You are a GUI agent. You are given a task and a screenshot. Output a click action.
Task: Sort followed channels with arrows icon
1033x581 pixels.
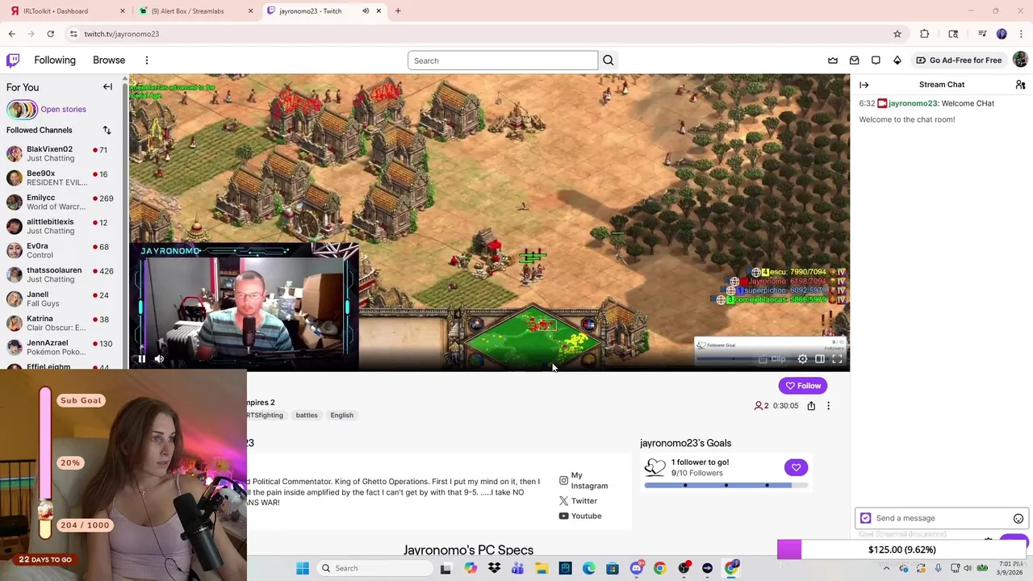pos(107,130)
